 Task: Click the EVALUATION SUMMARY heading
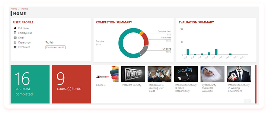[196, 22]
